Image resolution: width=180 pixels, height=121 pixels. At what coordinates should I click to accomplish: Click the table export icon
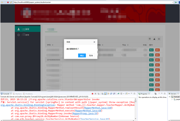(x=154, y=39)
